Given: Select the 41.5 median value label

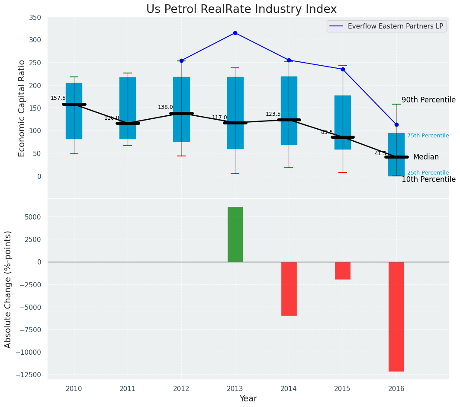Looking at the screenshot, I should 380,153.
